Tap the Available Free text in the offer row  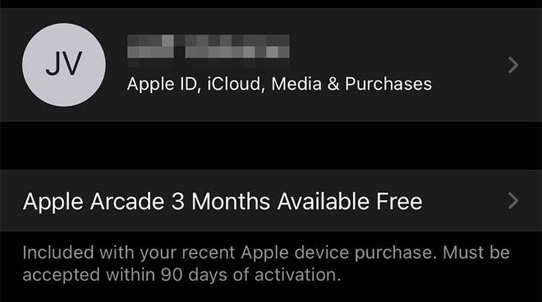pos(350,201)
